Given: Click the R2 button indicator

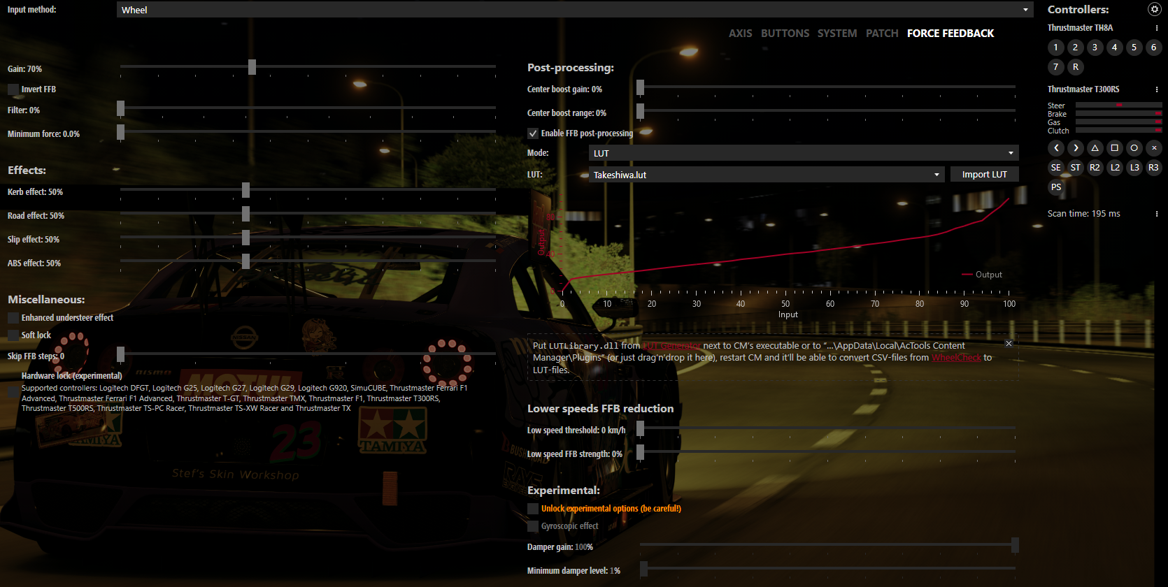Looking at the screenshot, I should (1095, 168).
